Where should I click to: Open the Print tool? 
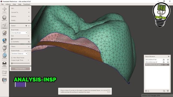tap(4, 81)
